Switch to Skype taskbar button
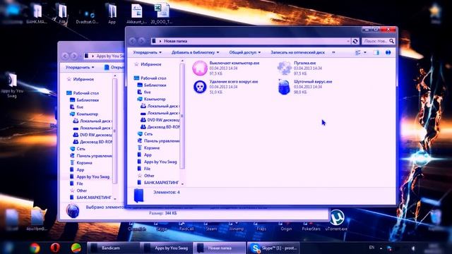452x254 pixels. click(273, 248)
